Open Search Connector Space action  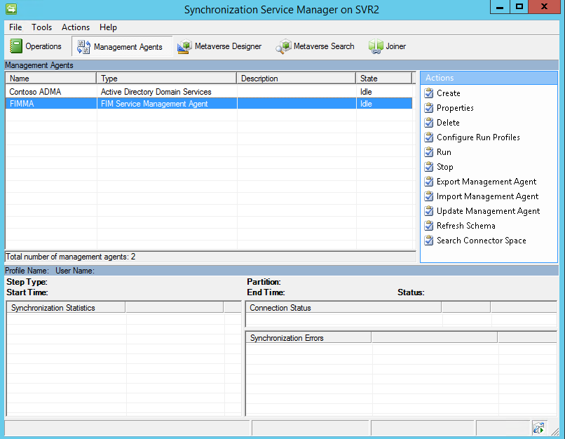pos(482,241)
